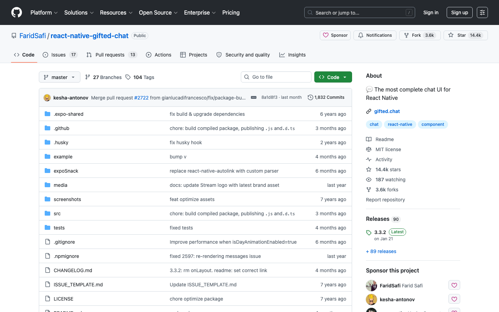This screenshot has height=312, width=499.
Task: Click the Sponsor button
Action: (335, 35)
